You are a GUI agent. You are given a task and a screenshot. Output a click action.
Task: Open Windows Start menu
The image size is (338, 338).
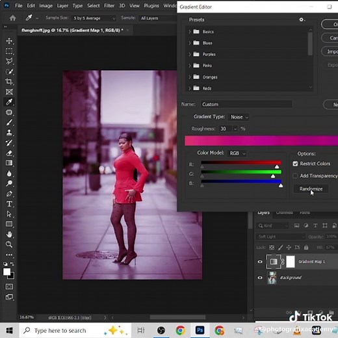[9, 330]
